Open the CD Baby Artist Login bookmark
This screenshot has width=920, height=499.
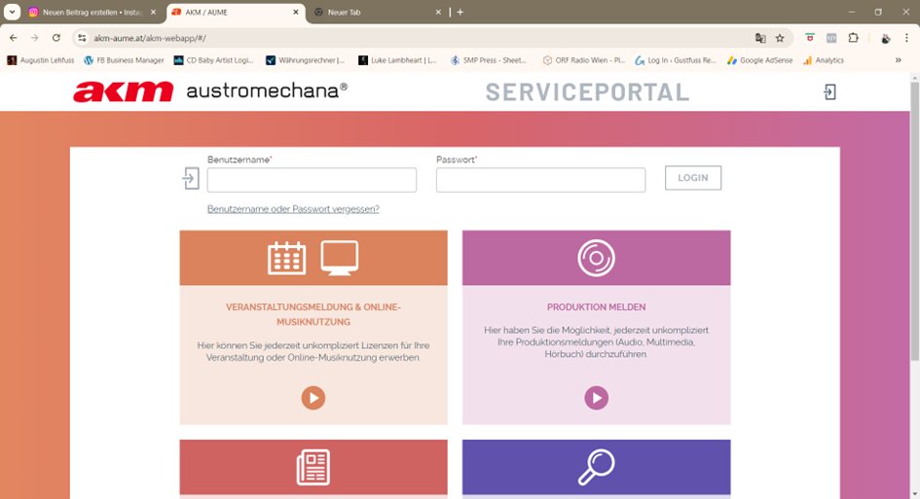(214, 59)
